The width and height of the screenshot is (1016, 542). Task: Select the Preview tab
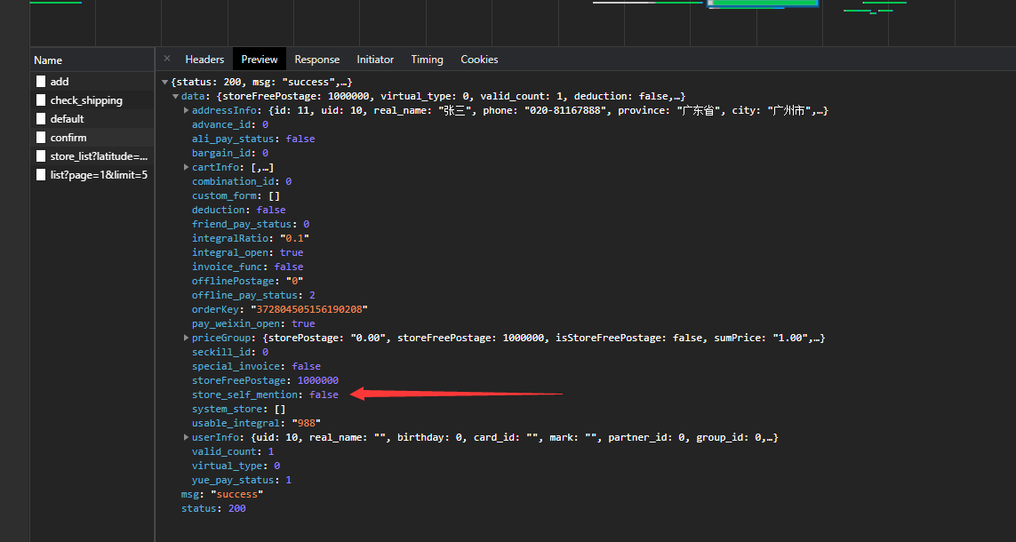tap(260, 60)
